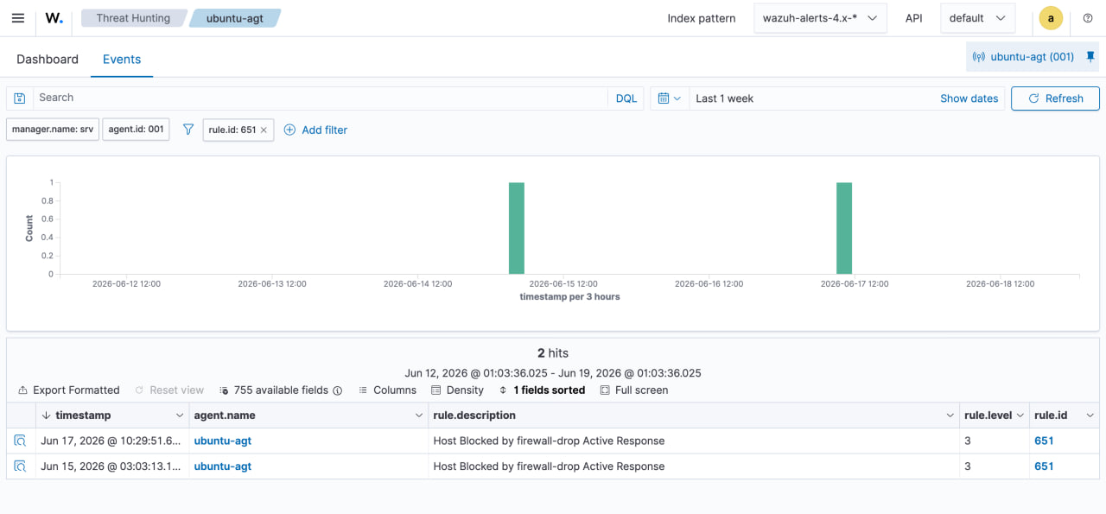Click the Last 1 week time range
Viewport: 1106px width, 514px height.
click(x=724, y=98)
